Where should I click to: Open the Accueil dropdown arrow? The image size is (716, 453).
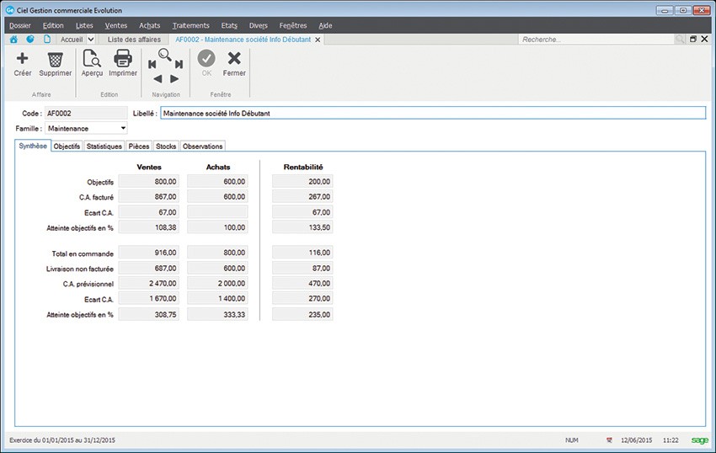pos(92,40)
